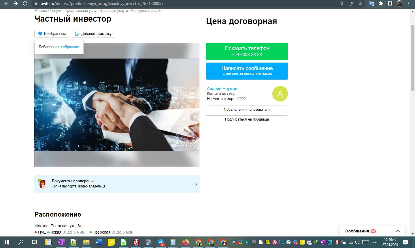The height and width of the screenshot is (248, 415).
Task: Click the address bar URL
Action: click(x=102, y=3)
